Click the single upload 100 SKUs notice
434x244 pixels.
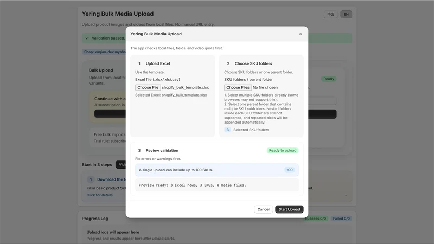point(216,170)
